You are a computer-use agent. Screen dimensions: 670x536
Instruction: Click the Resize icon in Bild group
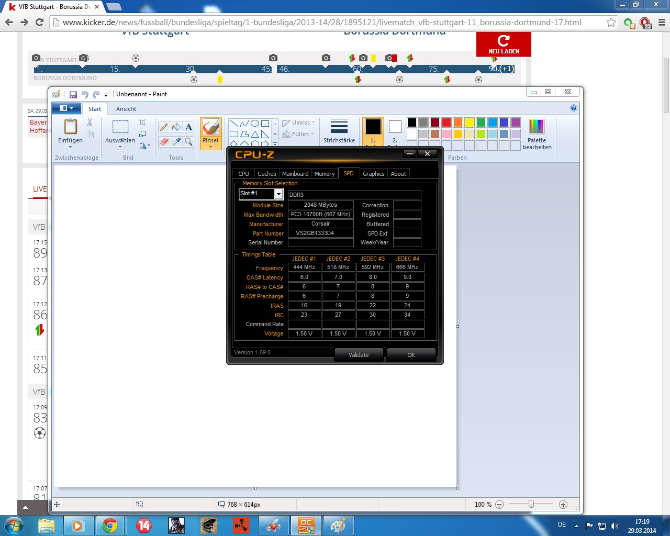pyautogui.click(x=142, y=134)
